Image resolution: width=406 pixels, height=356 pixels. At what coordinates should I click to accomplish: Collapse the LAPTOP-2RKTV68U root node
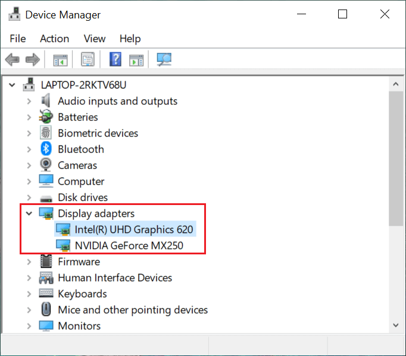tap(12, 85)
